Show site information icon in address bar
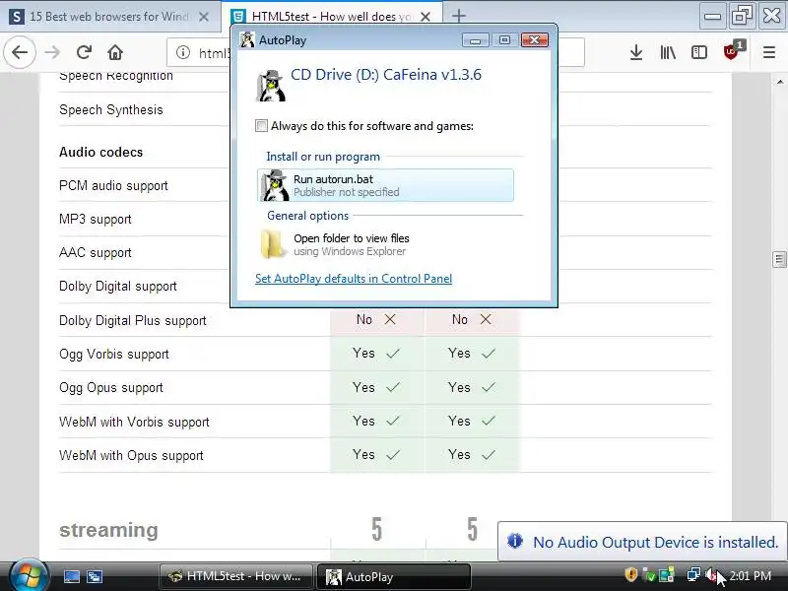The width and height of the screenshot is (788, 591). (183, 52)
